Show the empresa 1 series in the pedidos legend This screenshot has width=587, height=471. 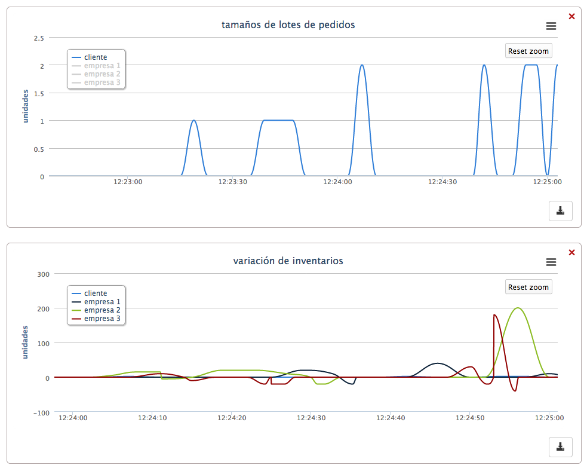[x=102, y=66]
